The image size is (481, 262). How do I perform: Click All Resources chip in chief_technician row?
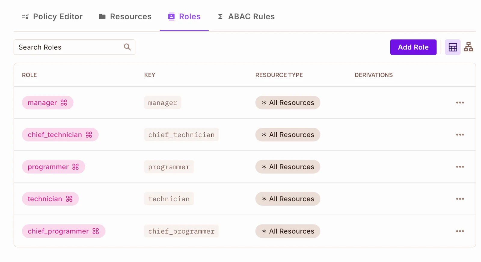point(288,135)
